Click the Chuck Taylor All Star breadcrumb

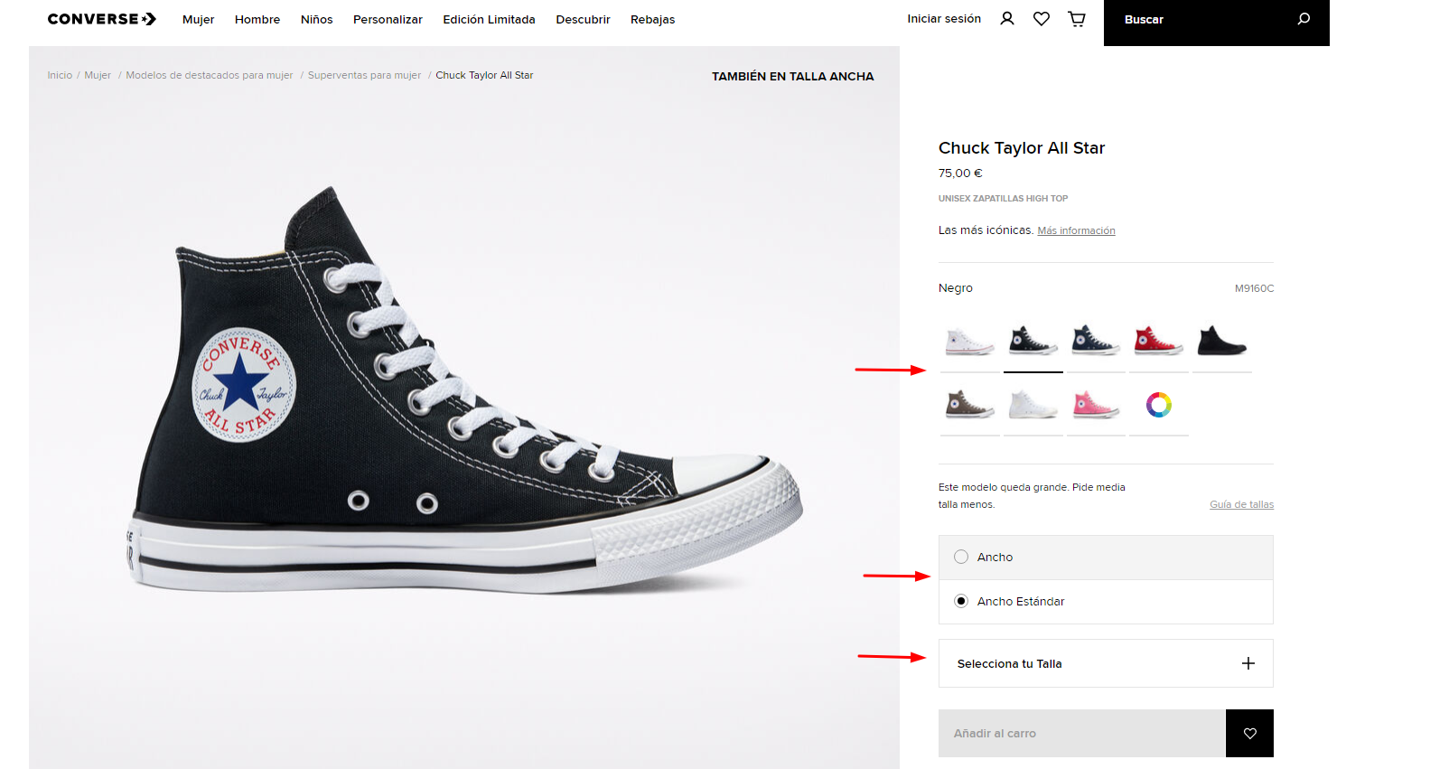[484, 75]
